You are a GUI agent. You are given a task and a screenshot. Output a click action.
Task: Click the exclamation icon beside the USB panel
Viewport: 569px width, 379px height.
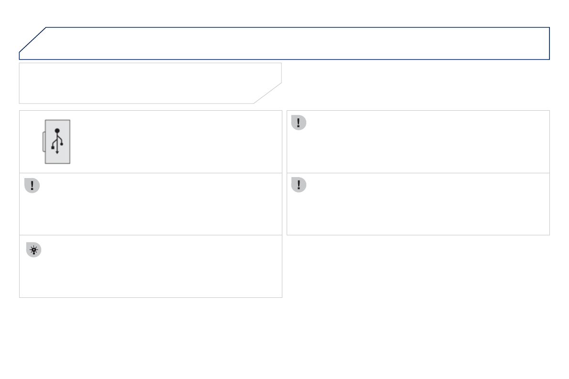[x=299, y=123]
